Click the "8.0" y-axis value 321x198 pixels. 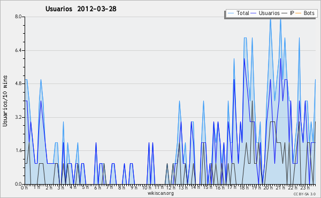click(x=18, y=17)
